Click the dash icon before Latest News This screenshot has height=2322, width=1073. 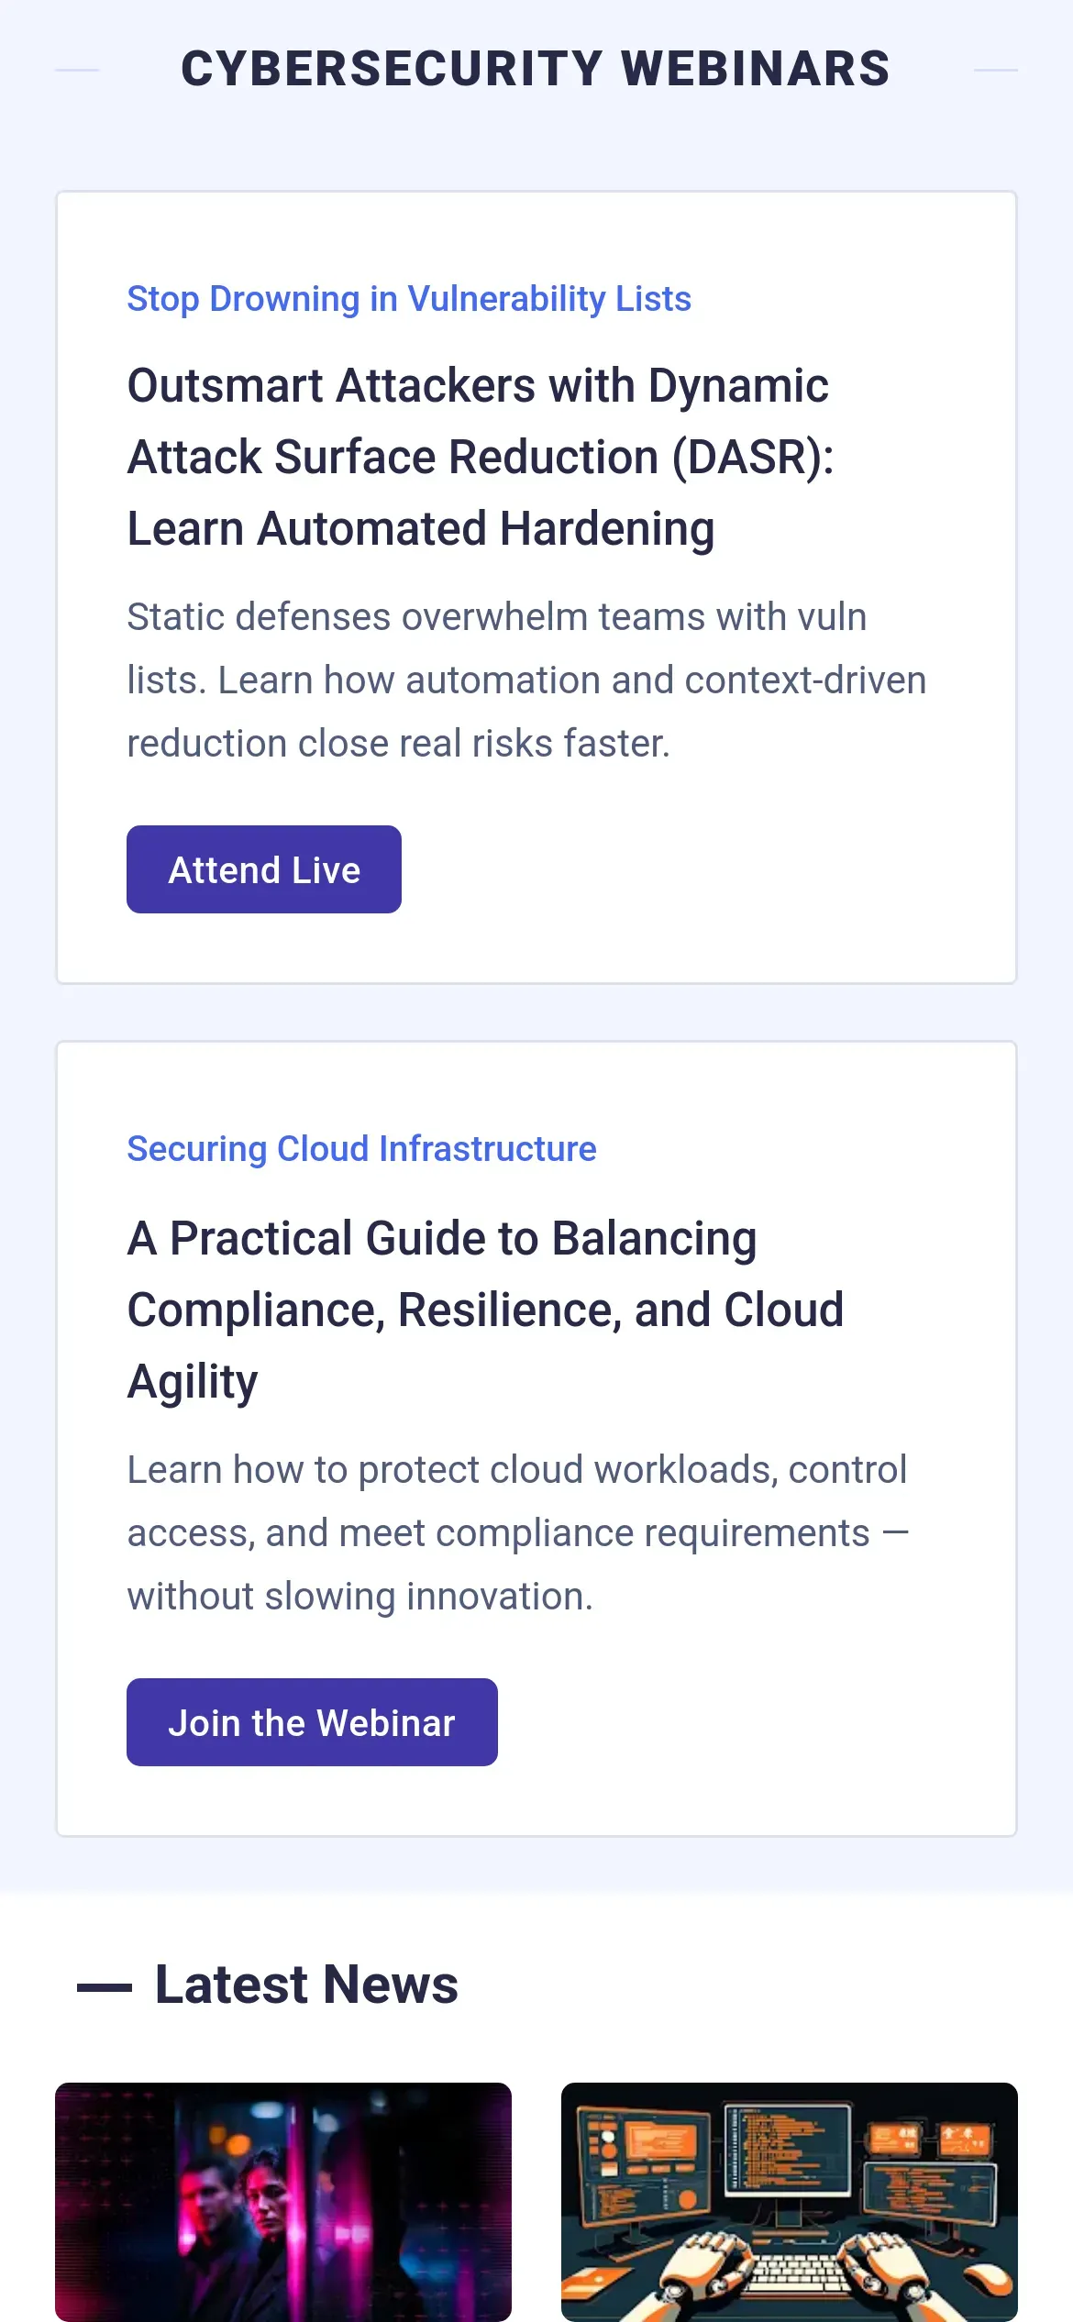pyautogui.click(x=105, y=1988)
